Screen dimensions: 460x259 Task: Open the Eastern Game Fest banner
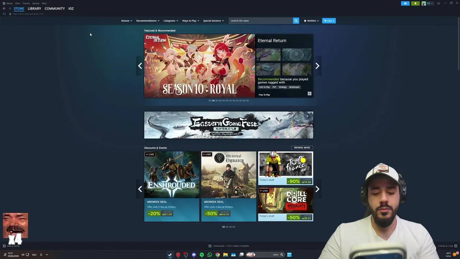229,125
